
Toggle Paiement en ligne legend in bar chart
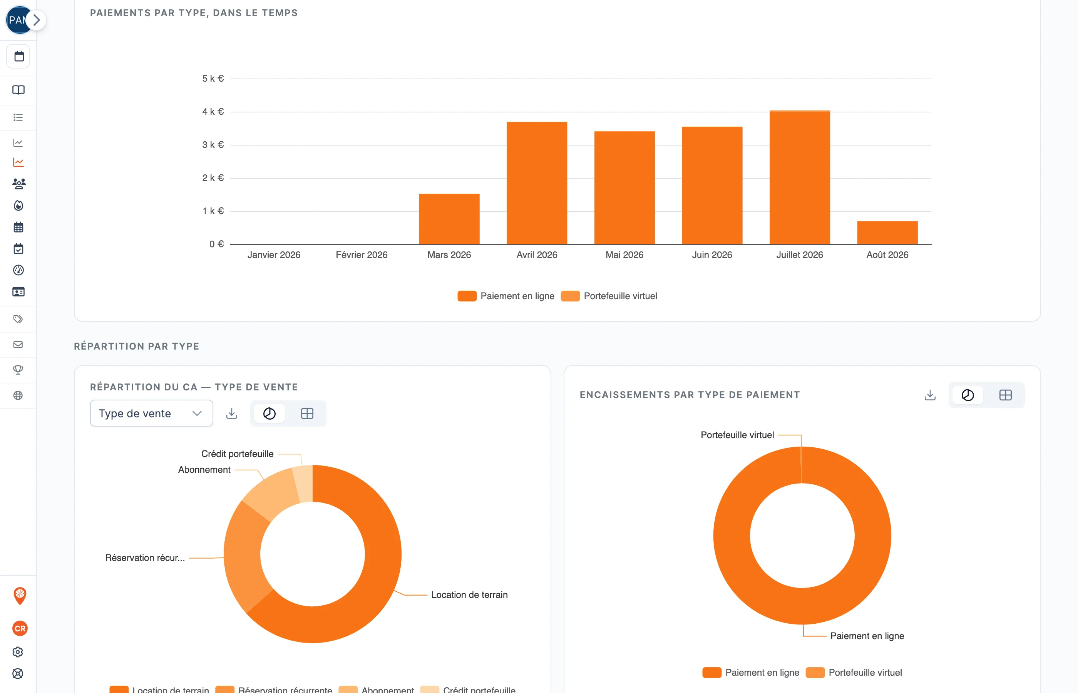[x=506, y=296]
